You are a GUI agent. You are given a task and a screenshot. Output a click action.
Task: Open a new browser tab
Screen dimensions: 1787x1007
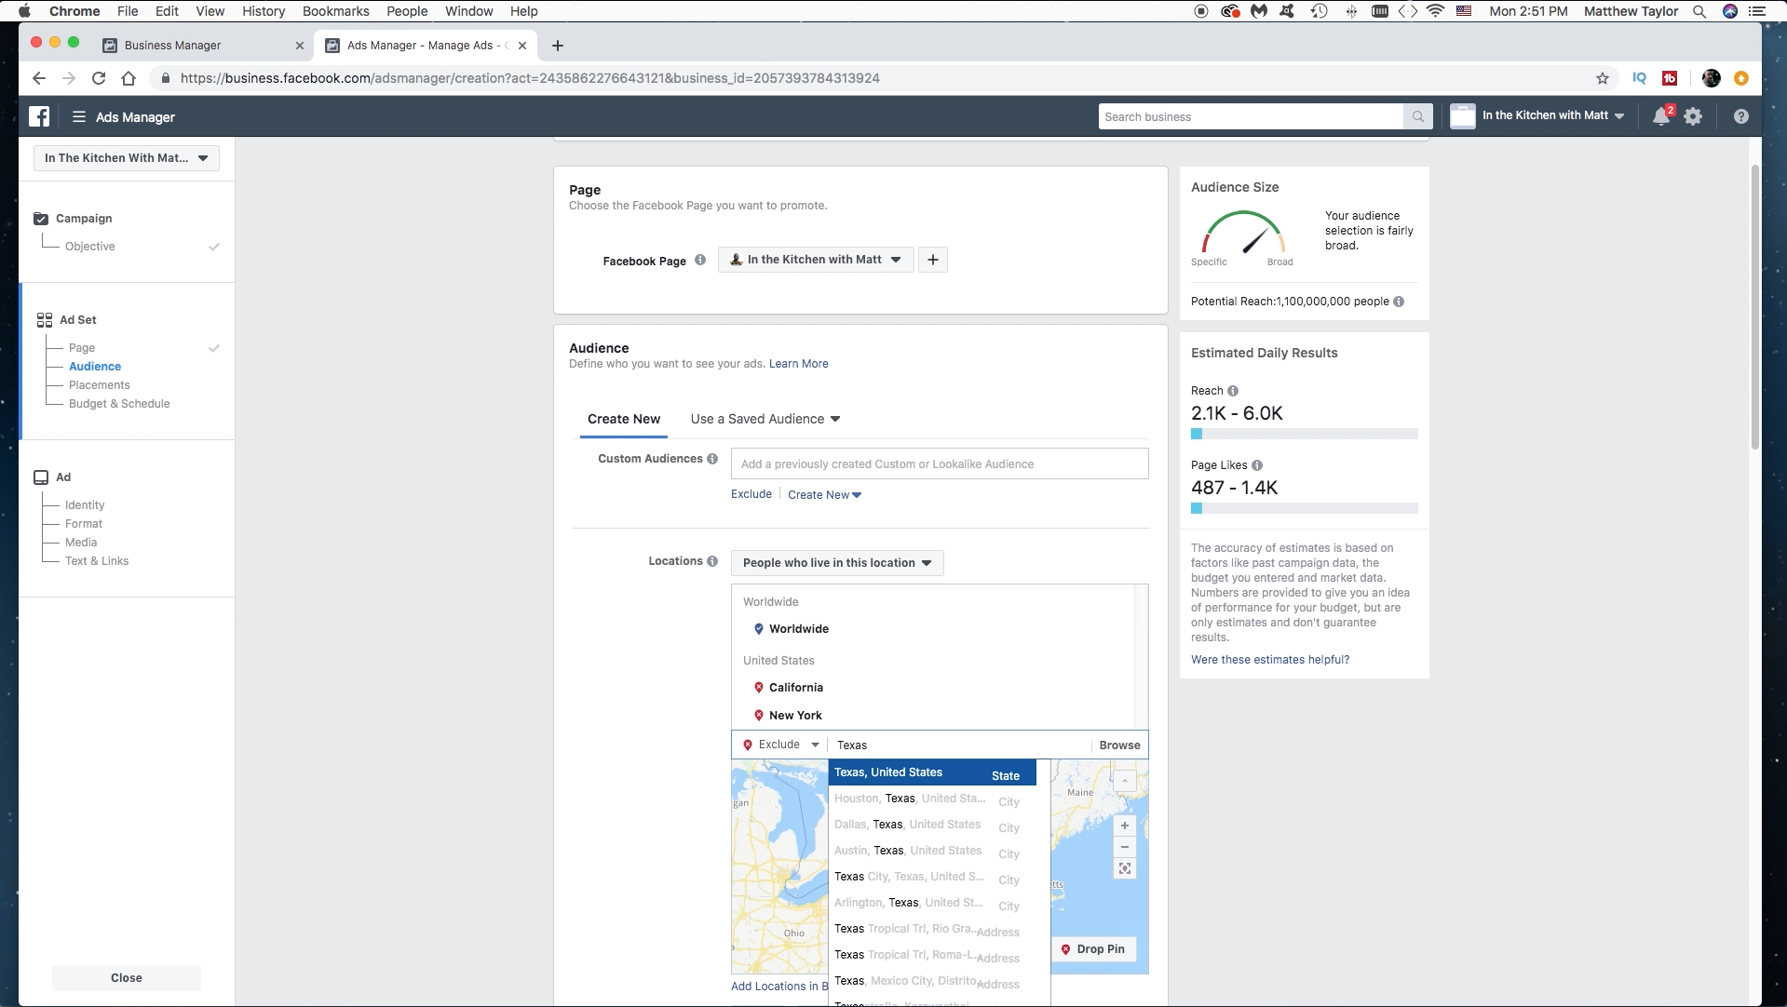point(558,46)
